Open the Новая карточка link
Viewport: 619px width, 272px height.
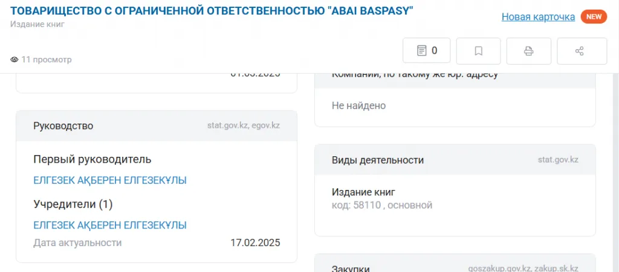coord(538,17)
